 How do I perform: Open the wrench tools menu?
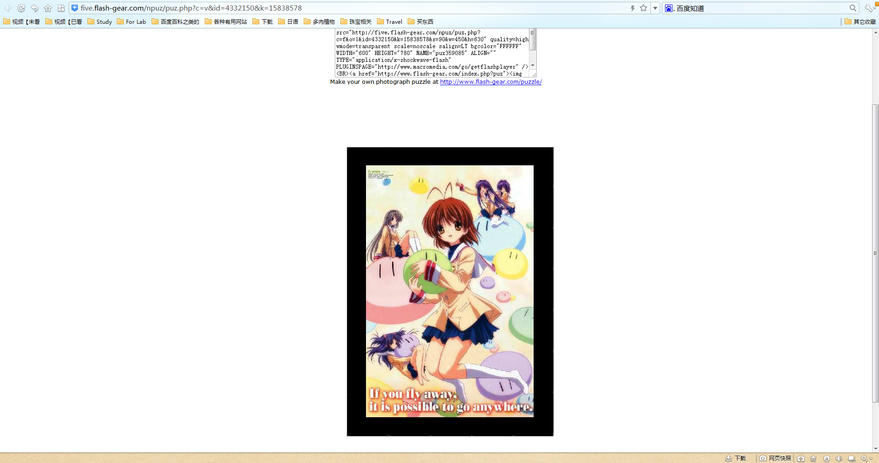coord(868,8)
